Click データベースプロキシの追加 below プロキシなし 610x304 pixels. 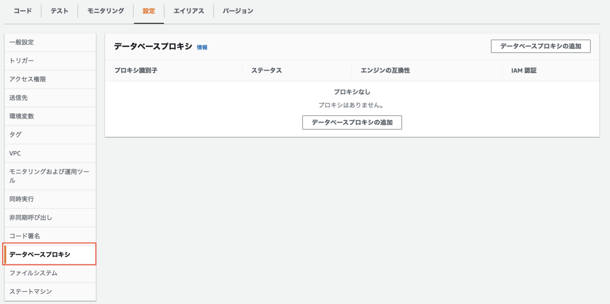click(352, 122)
